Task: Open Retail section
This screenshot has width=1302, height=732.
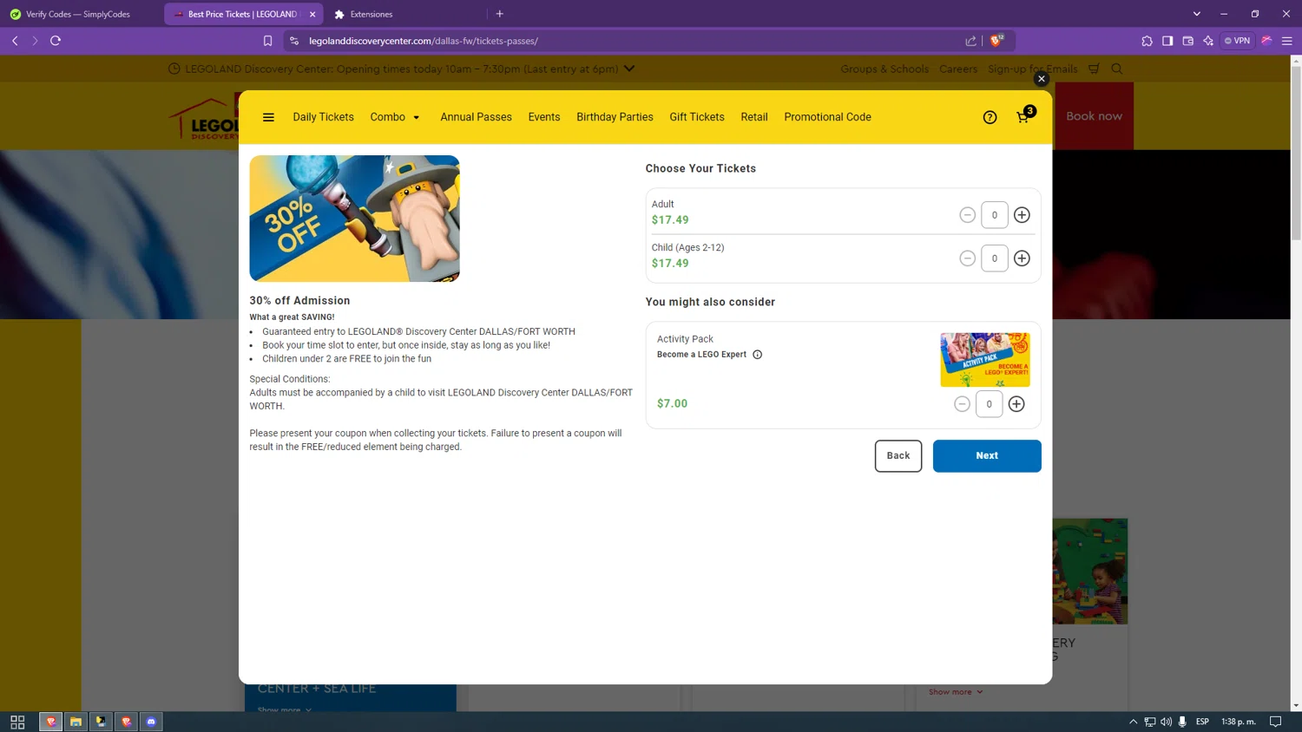Action: click(x=754, y=117)
